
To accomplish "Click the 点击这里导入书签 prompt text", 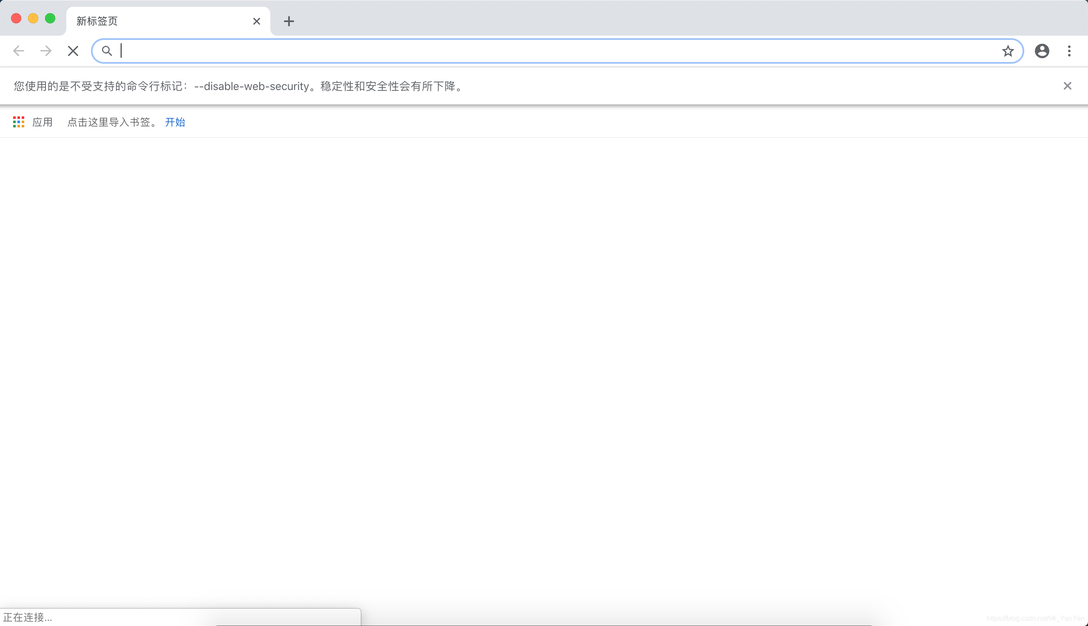I will tap(112, 122).
